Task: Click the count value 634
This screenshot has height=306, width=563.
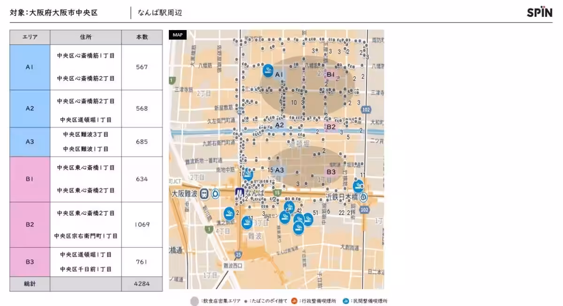Action: (142, 179)
